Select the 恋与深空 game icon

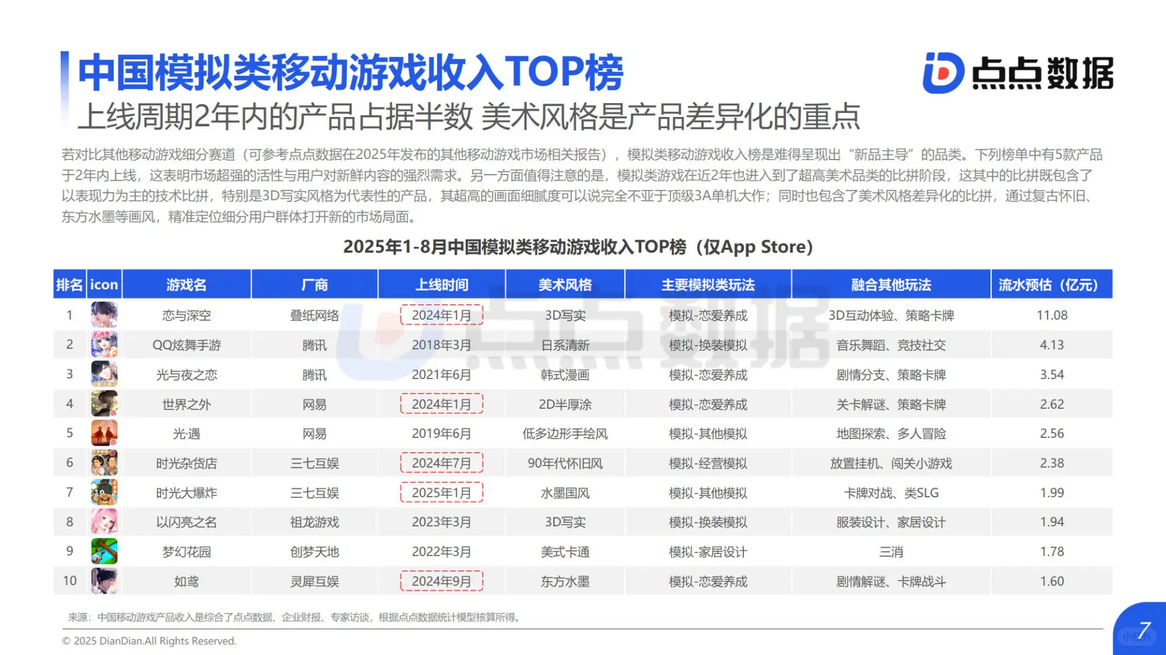point(104,315)
